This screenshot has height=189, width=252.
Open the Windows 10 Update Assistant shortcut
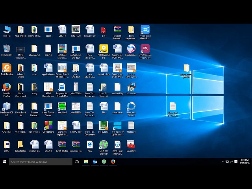pos(117,125)
